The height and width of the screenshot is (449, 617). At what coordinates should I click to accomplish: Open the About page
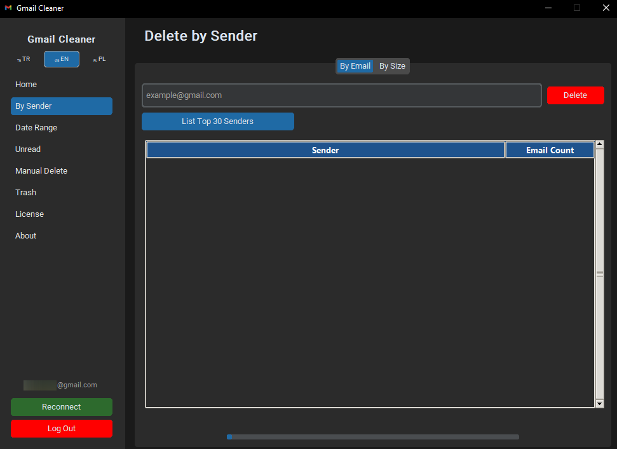[x=62, y=236]
